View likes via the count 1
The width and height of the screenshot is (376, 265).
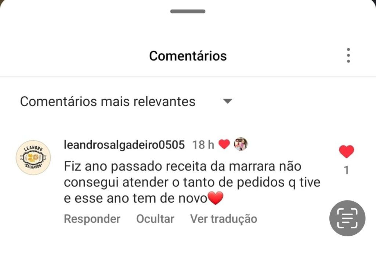point(346,170)
